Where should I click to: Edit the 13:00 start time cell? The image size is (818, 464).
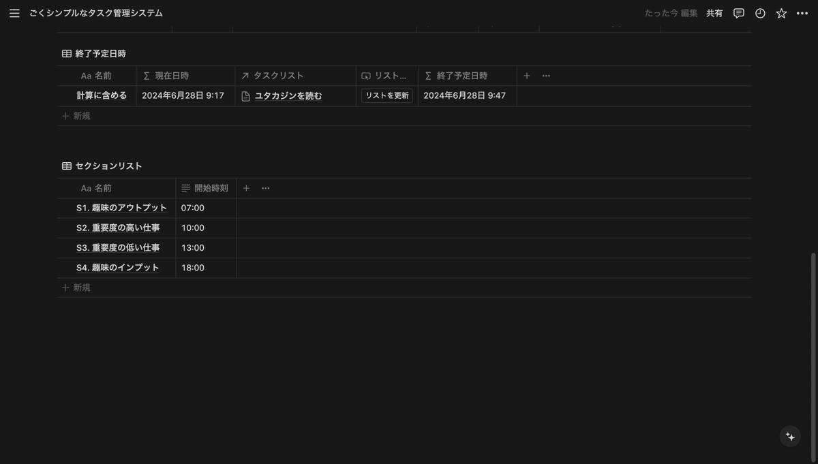[x=206, y=247]
